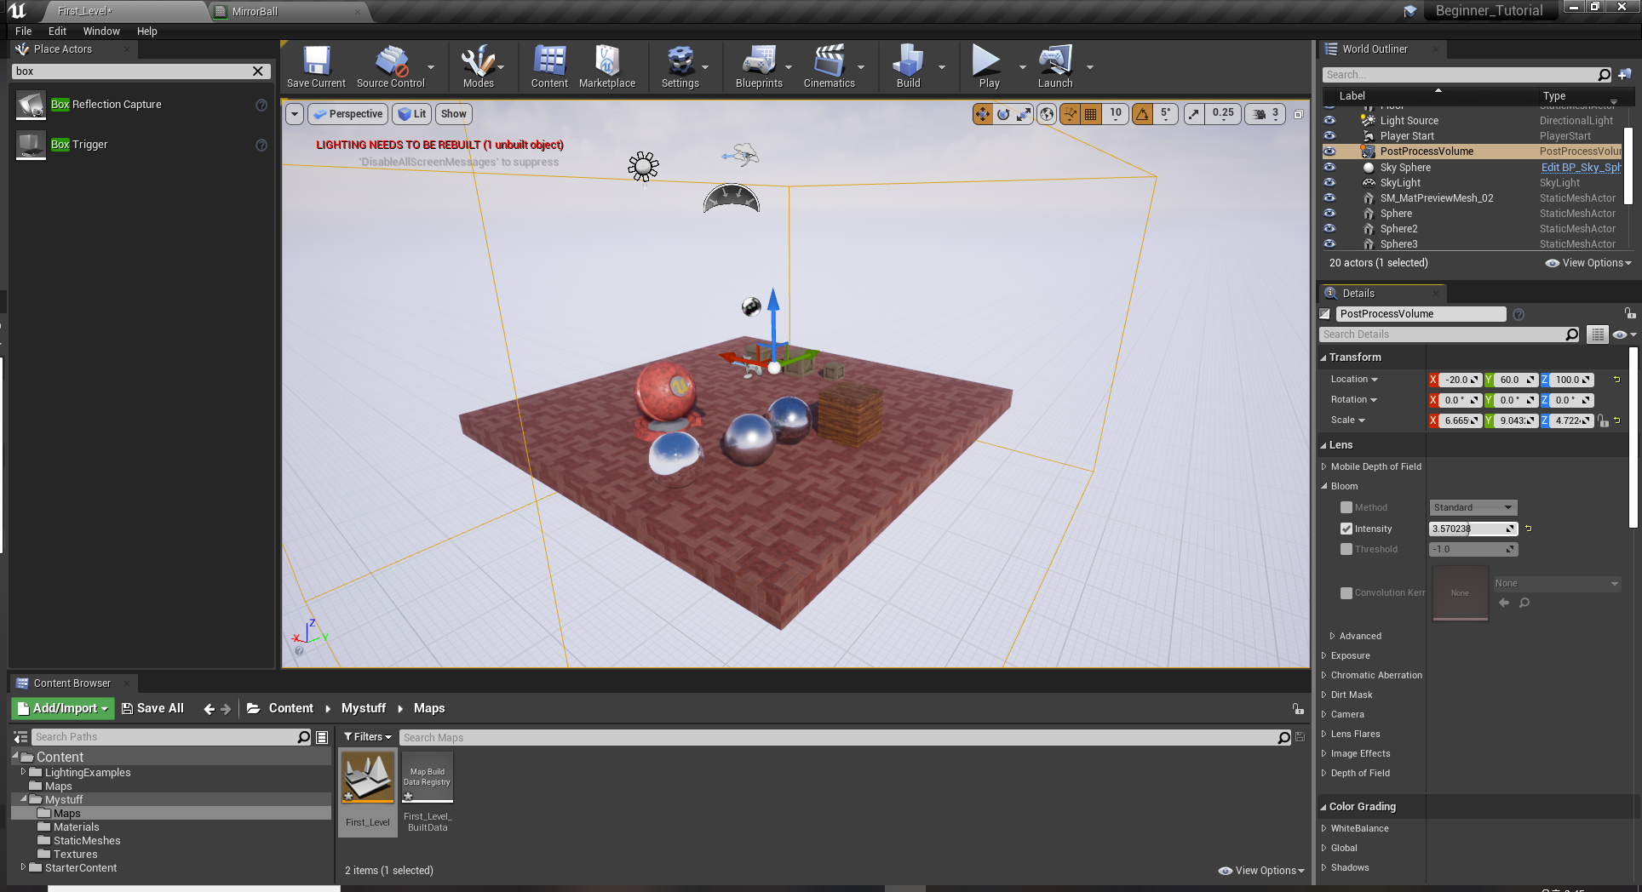The width and height of the screenshot is (1642, 892).
Task: Enable the Bloom Method checkbox
Action: (x=1346, y=507)
